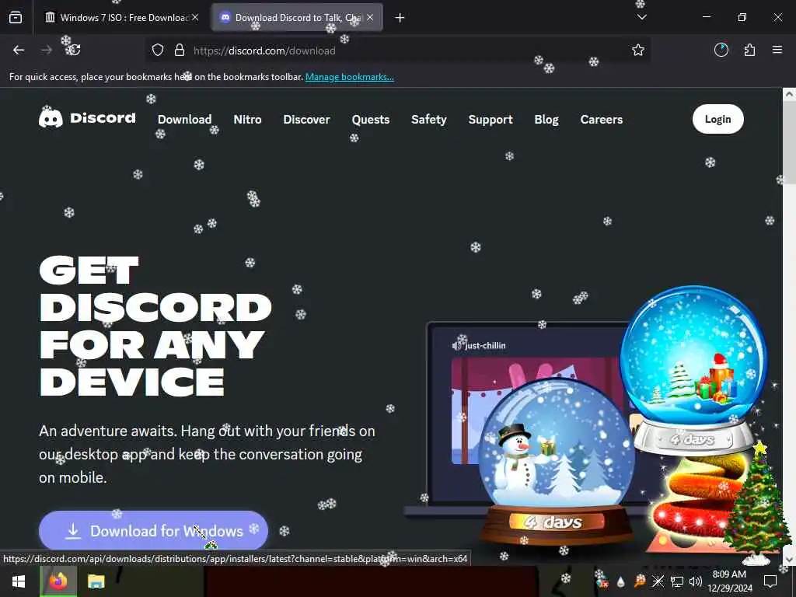Click the Firefox View icon in tab bar
The image size is (796, 597).
(16, 17)
